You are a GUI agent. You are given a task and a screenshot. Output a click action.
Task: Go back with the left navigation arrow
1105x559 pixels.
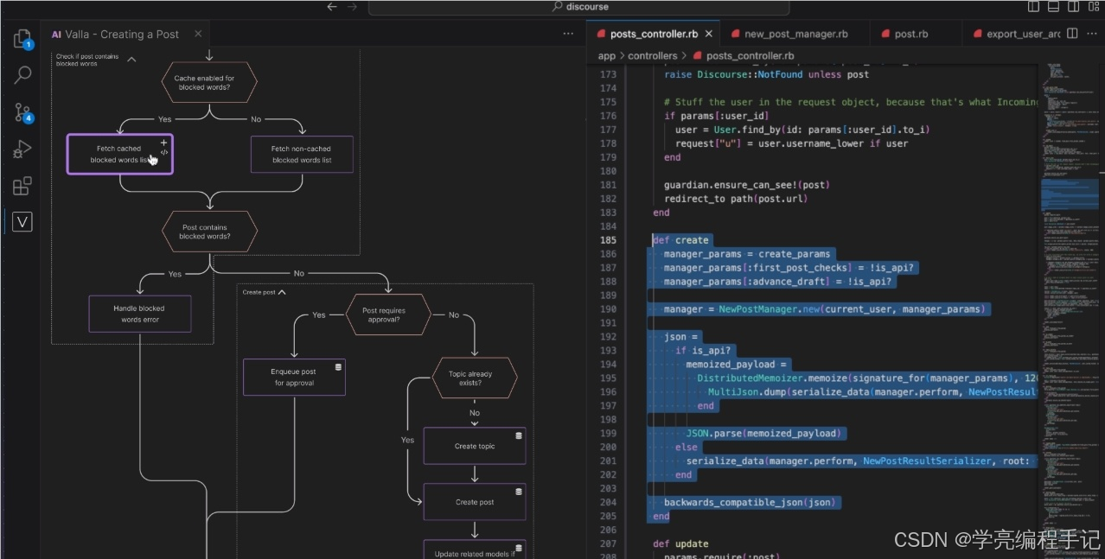coord(332,7)
